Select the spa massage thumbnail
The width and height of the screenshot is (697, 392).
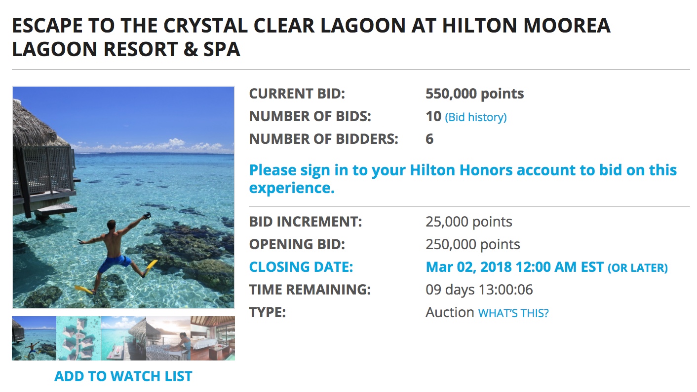[x=168, y=338]
